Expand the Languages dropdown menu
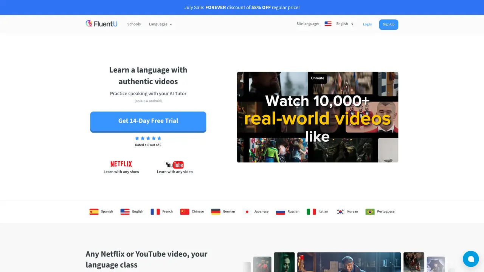Image resolution: width=484 pixels, height=272 pixels. (x=160, y=24)
